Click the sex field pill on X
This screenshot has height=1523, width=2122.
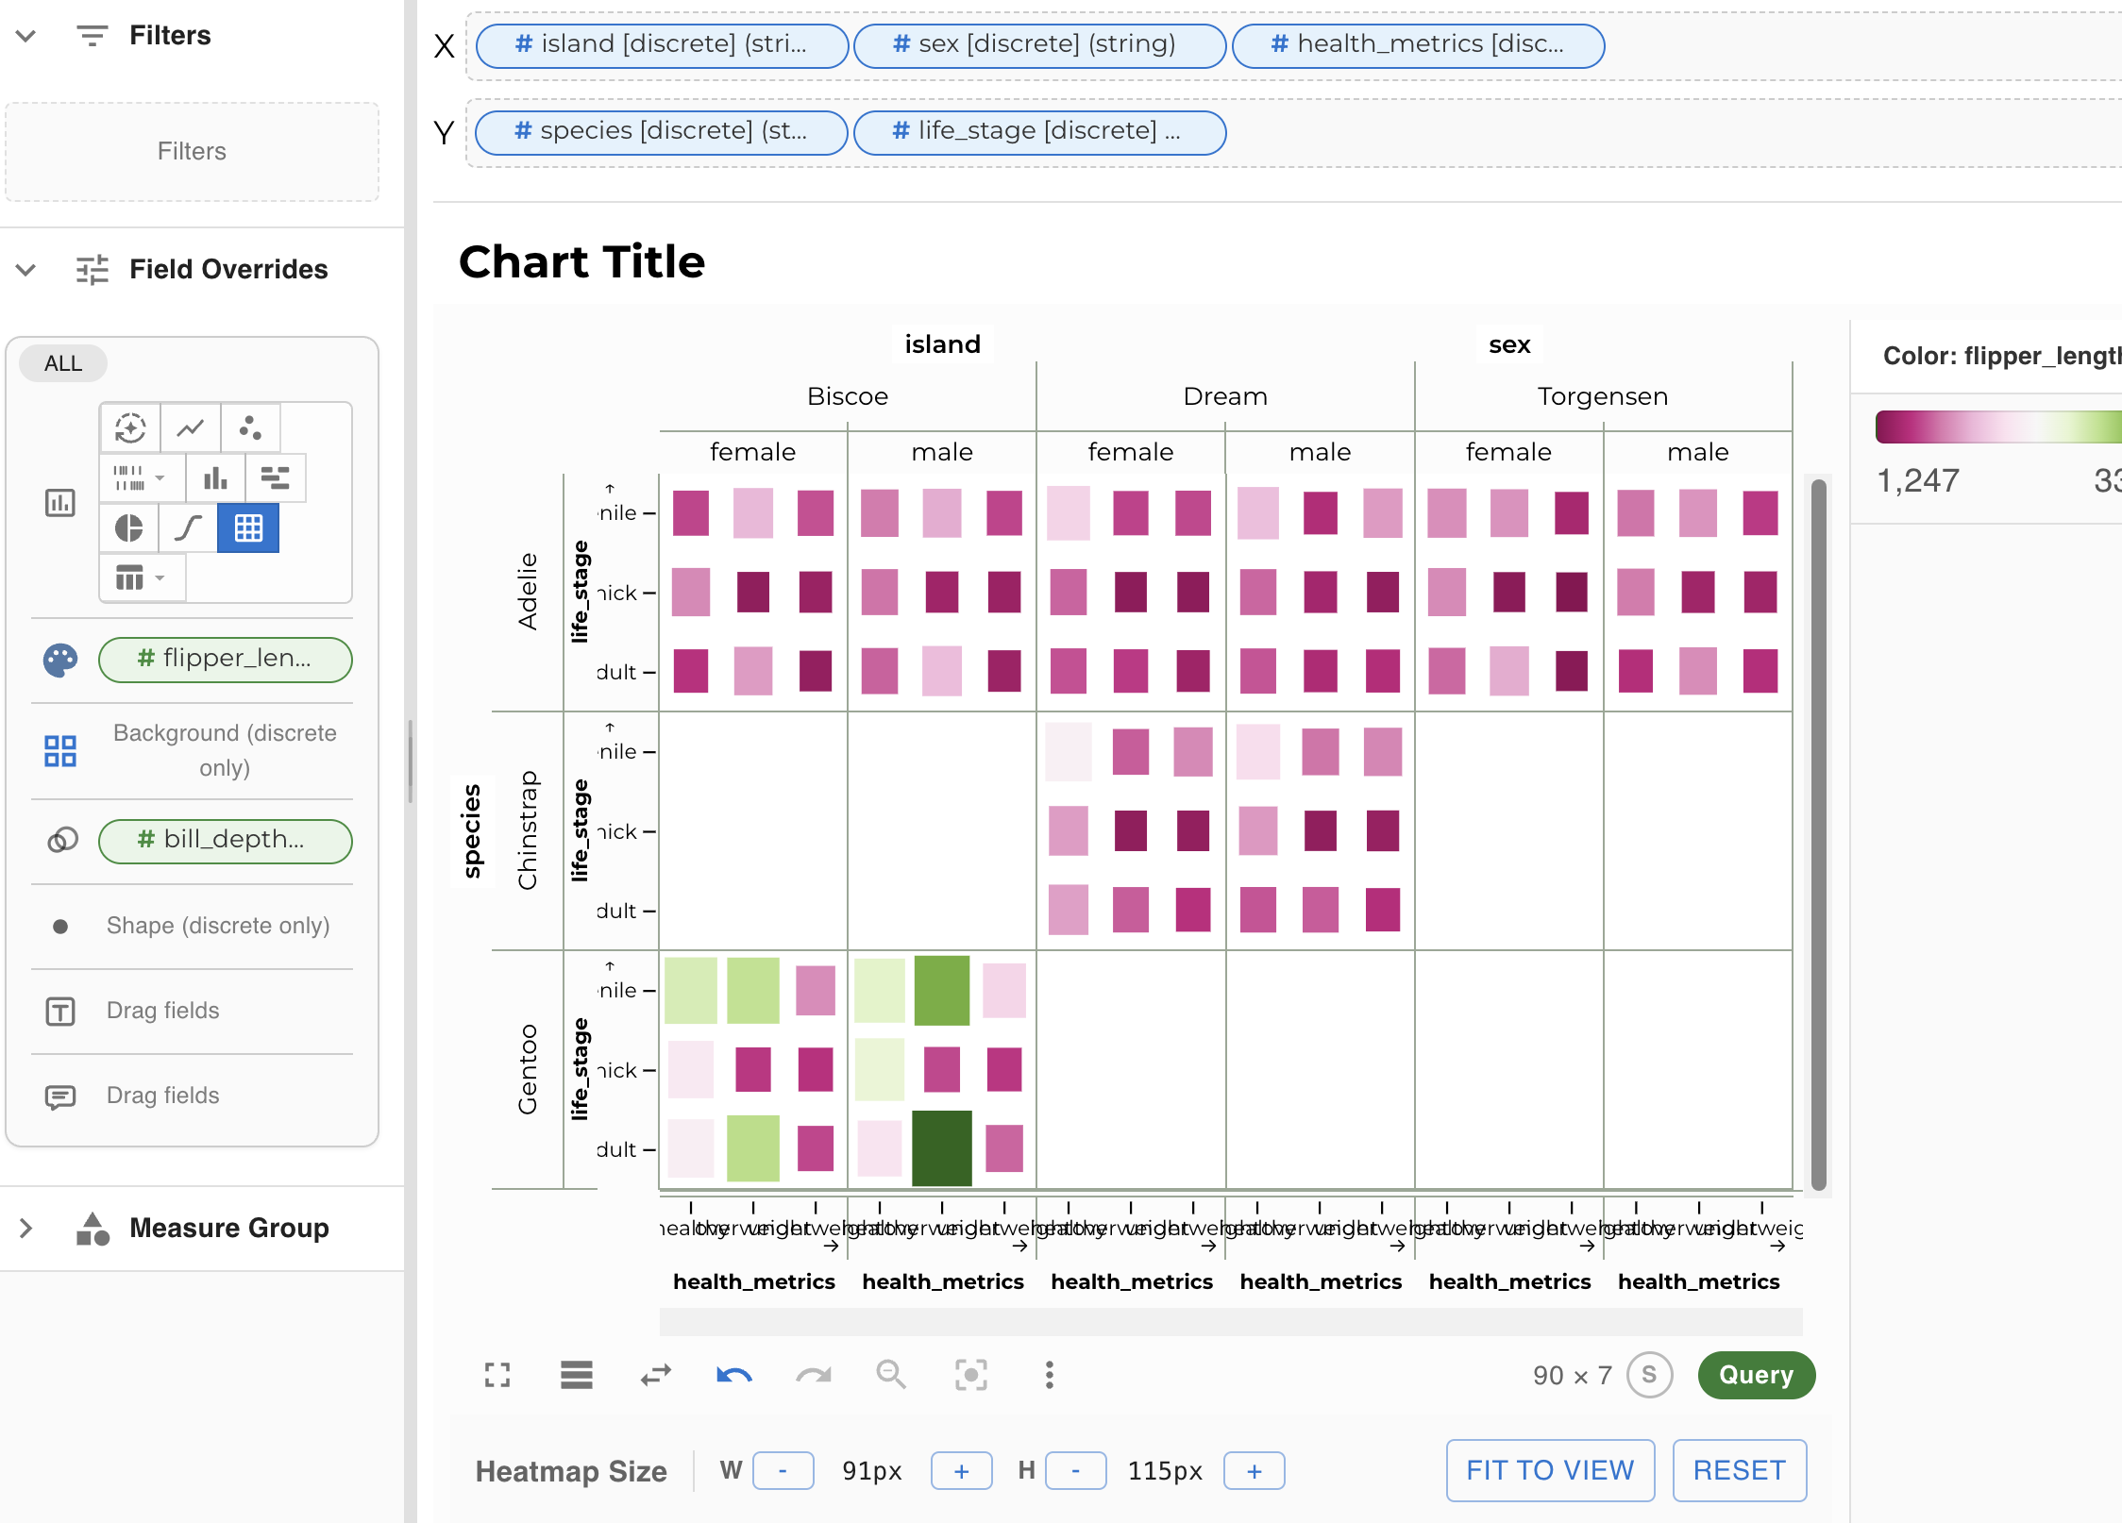1039,45
